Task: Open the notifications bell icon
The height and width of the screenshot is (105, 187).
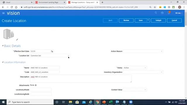Action: [x=169, y=13]
